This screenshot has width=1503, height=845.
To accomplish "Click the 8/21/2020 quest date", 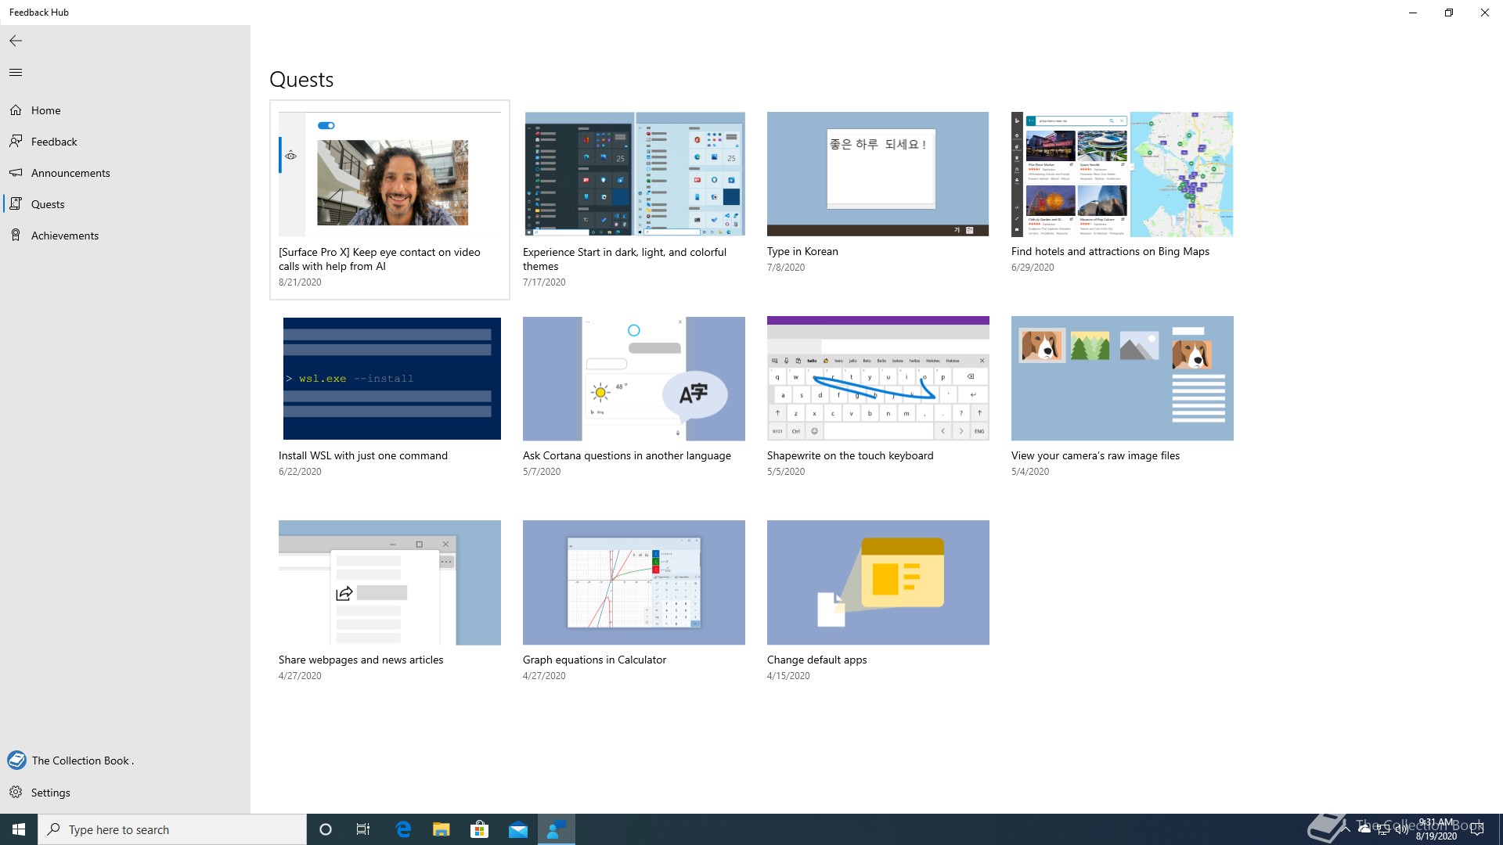I will 300,282.
